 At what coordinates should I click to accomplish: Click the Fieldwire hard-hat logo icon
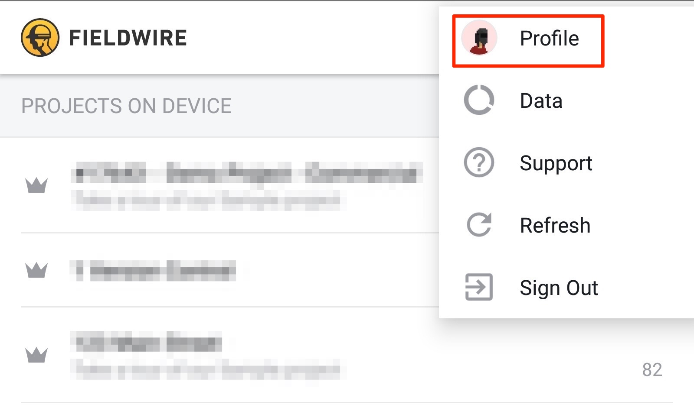point(41,37)
